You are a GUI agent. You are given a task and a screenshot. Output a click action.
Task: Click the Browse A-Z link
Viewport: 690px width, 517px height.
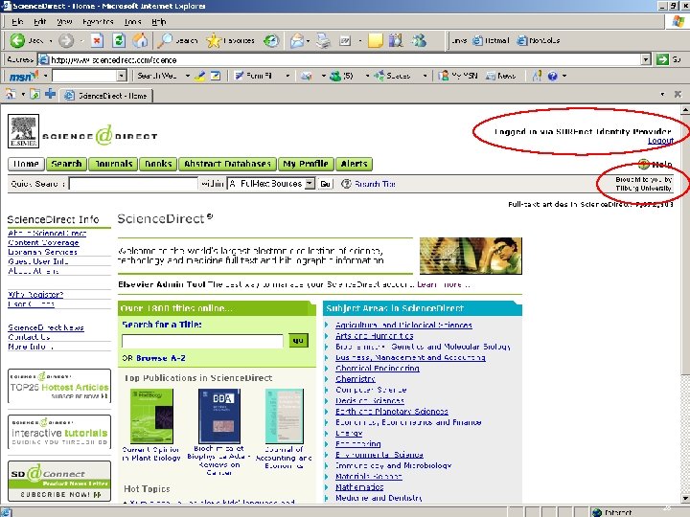161,358
